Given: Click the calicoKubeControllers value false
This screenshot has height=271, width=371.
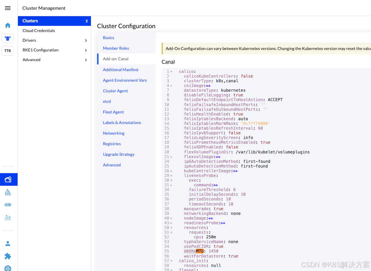Looking at the screenshot, I should coord(247,76).
